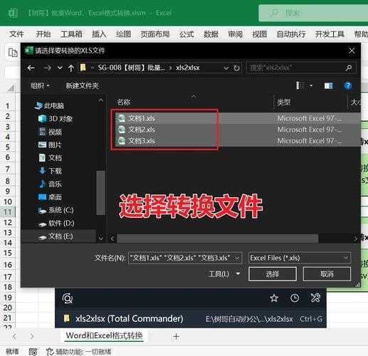The width and height of the screenshot is (368, 356).
Task: Toggle the preview pane
Action: coord(329,85)
